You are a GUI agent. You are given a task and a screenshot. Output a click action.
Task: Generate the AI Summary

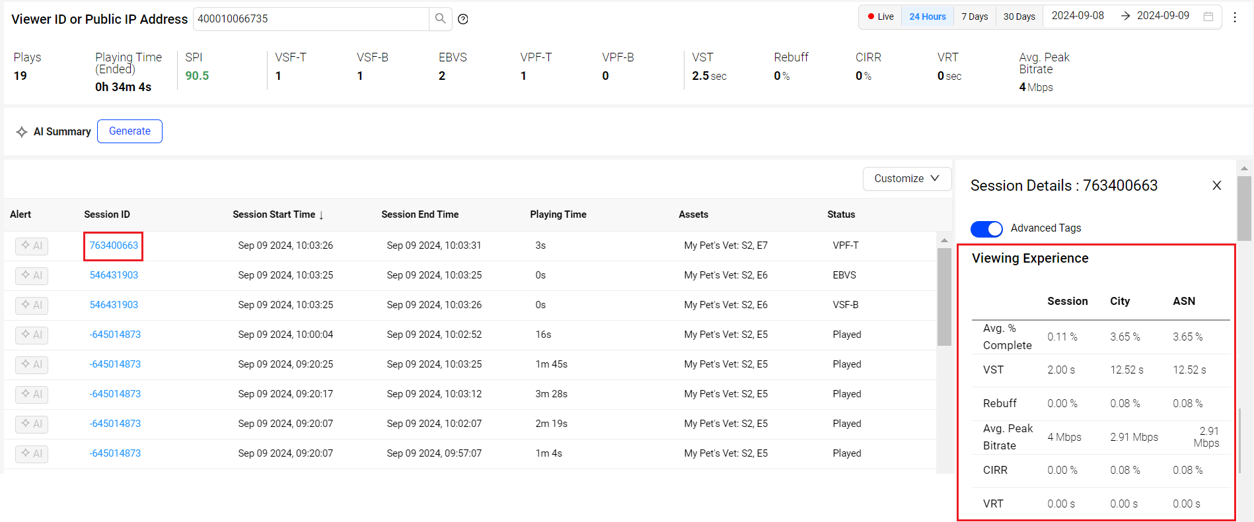click(x=129, y=131)
